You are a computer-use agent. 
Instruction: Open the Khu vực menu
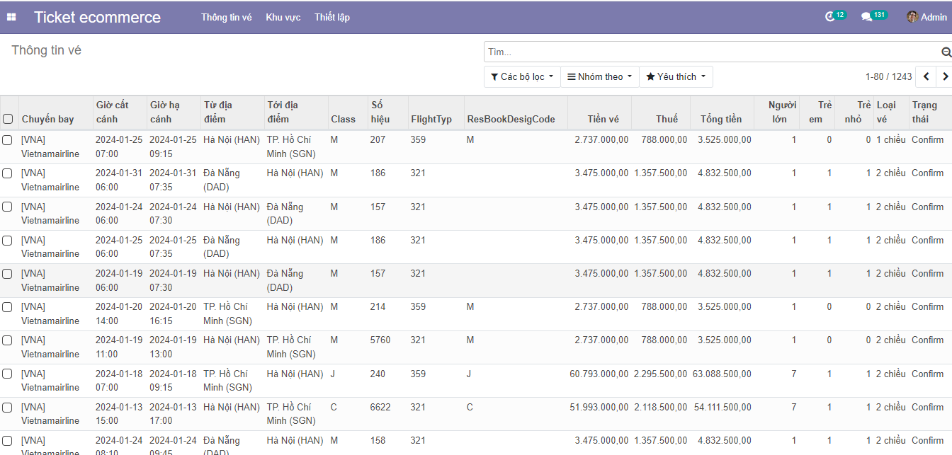pyautogui.click(x=283, y=17)
